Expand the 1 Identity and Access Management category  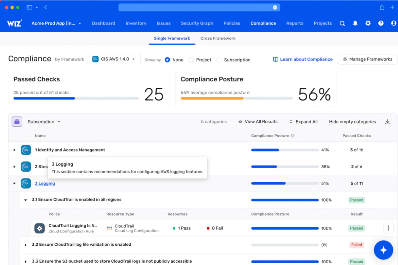click(x=14, y=150)
